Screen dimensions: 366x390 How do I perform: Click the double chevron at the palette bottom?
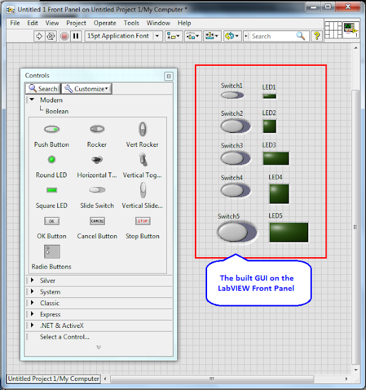(99, 347)
